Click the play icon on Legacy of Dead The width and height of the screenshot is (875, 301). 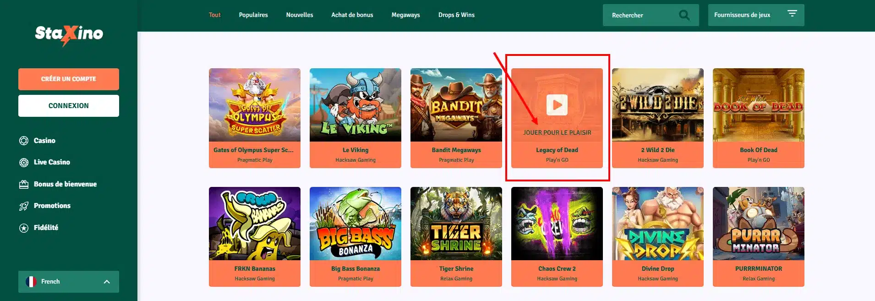[x=557, y=105]
